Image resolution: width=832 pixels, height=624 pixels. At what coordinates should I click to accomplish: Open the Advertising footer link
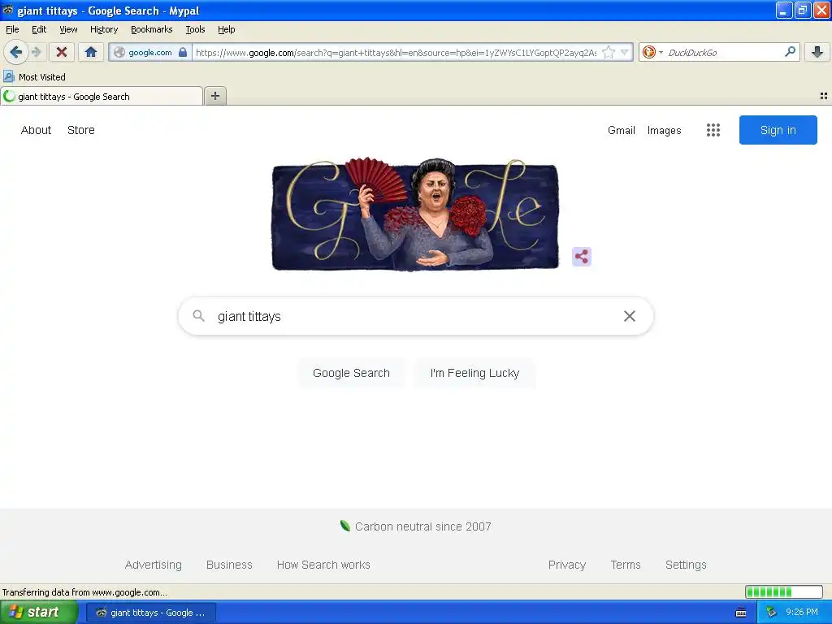pos(154,565)
